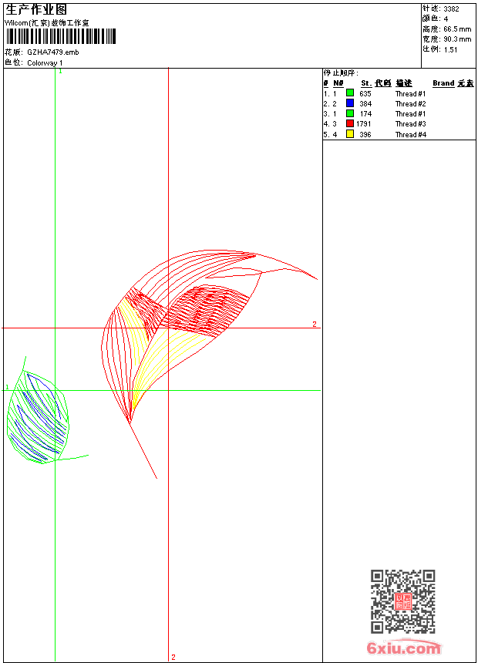Image resolution: width=478 pixels, height=663 pixels.
Task: Select the blue swatch for Thread #2
Action: tap(349, 103)
